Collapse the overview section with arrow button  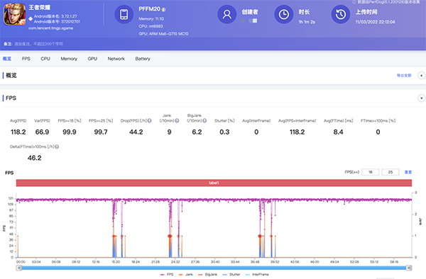tap(421, 75)
